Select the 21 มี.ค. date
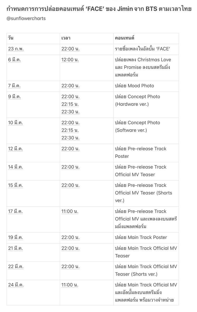Image resolution: width=197 pixels, height=312 pixels. point(15,248)
